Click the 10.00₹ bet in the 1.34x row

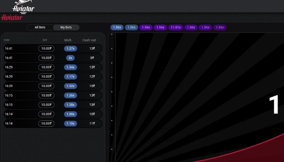(46, 67)
